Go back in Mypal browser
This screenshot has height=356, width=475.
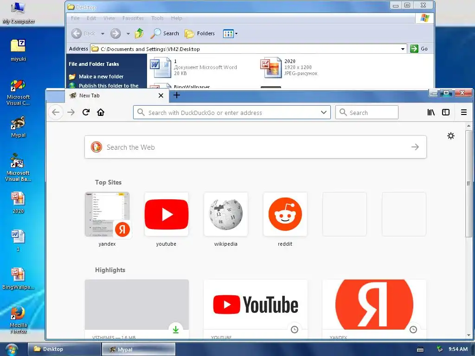(x=56, y=112)
